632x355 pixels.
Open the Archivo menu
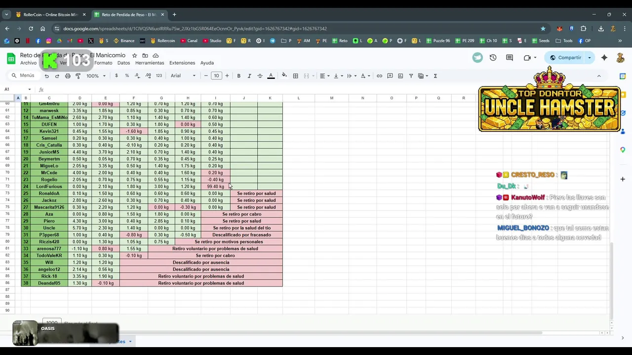(x=28, y=63)
